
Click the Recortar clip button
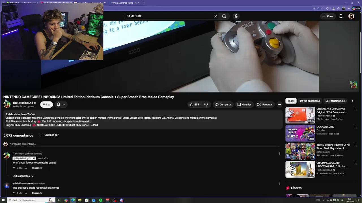click(264, 105)
